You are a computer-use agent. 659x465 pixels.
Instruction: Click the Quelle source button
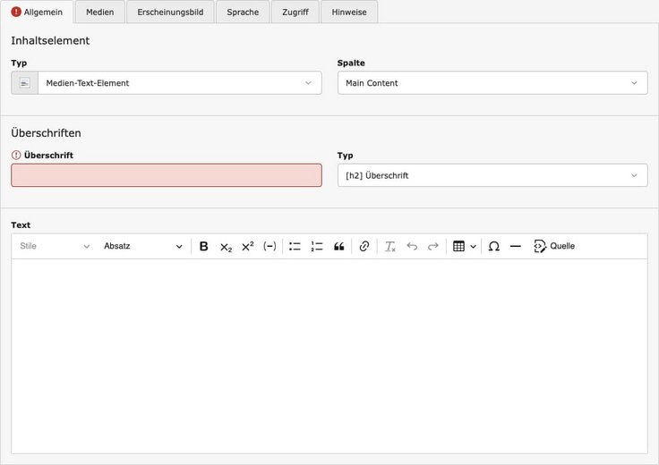pyautogui.click(x=554, y=247)
